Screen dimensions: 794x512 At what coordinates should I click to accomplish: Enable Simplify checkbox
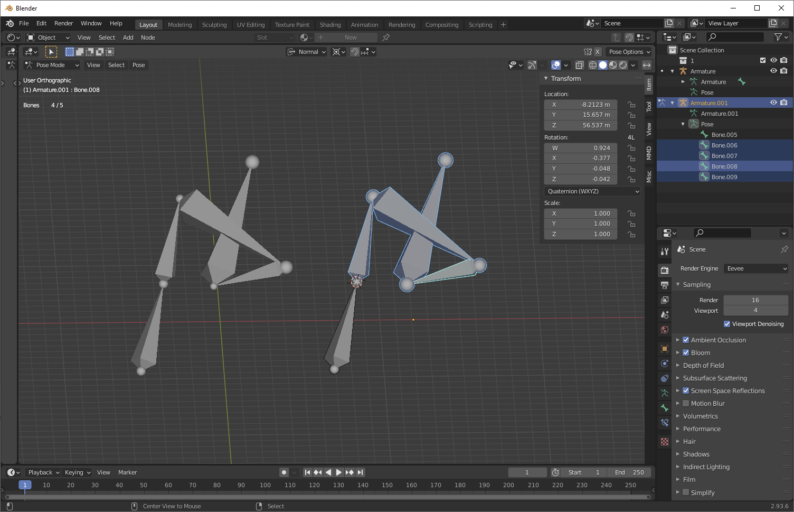click(x=686, y=492)
